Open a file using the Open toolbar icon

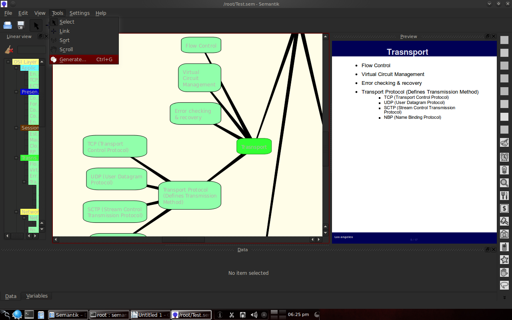click(8, 25)
